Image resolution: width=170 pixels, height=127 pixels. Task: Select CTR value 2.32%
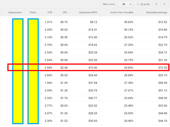pyautogui.click(x=48, y=98)
